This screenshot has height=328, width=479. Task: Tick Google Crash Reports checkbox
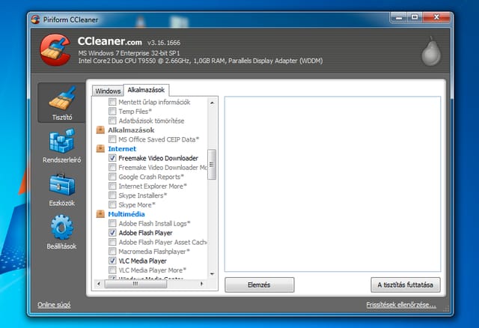112,177
